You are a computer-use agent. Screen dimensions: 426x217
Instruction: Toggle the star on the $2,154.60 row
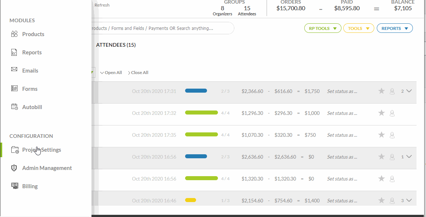click(382, 200)
